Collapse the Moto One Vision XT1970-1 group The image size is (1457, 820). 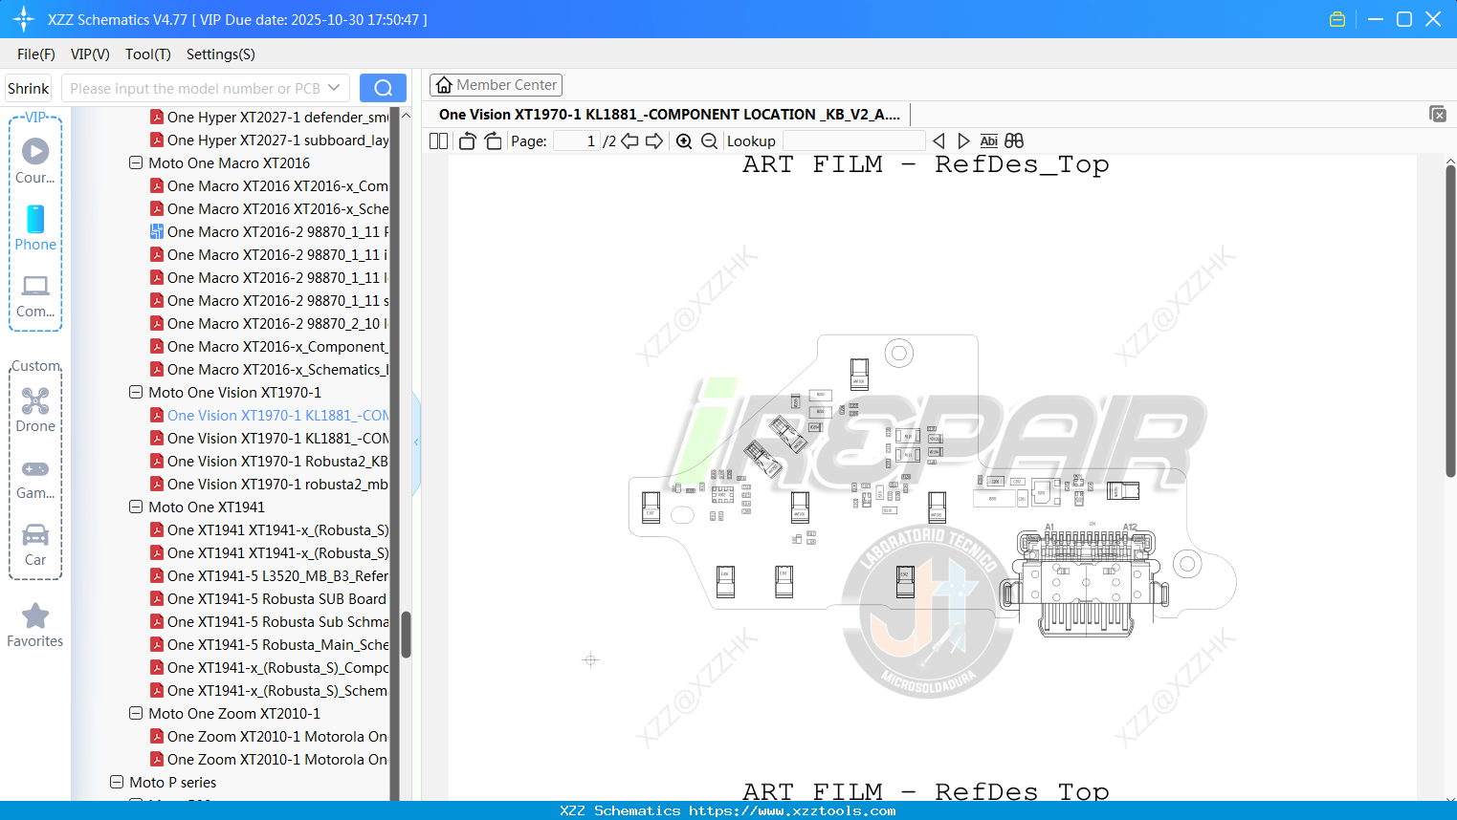(x=135, y=392)
